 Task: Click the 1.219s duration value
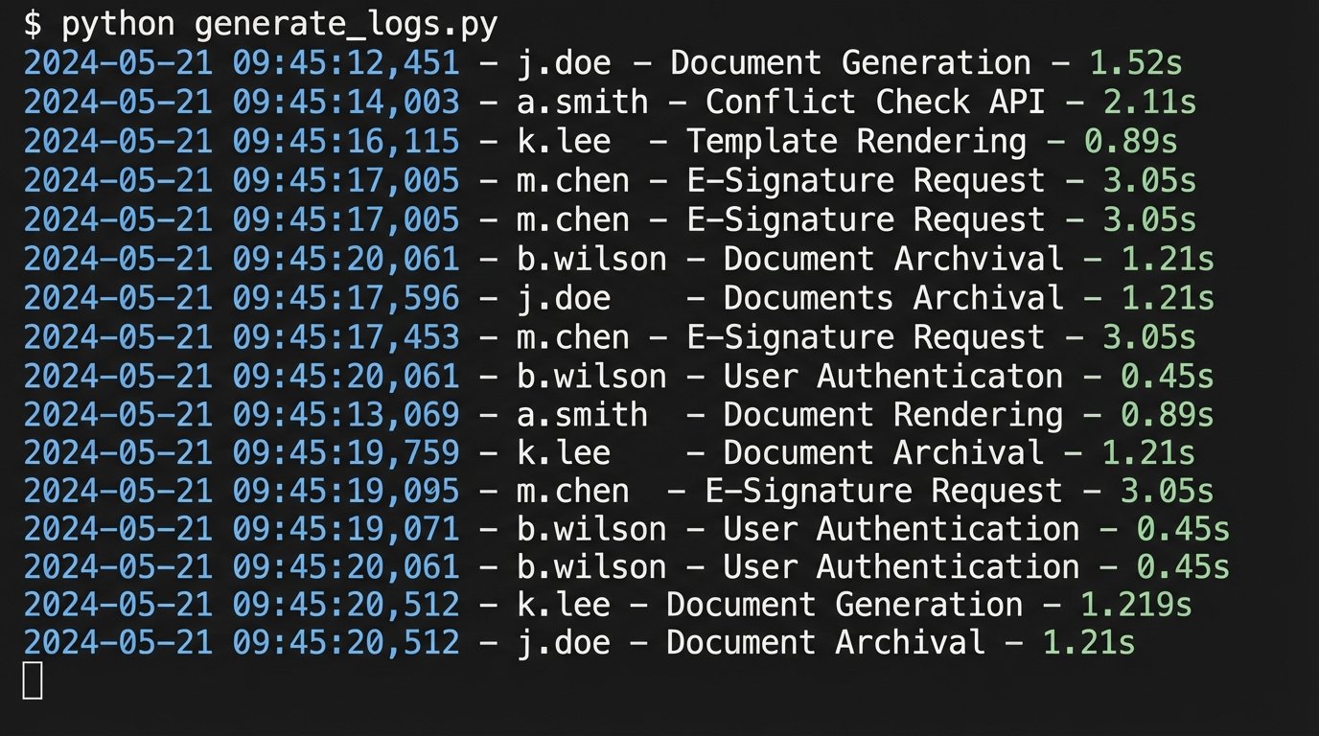pyautogui.click(x=1136, y=605)
